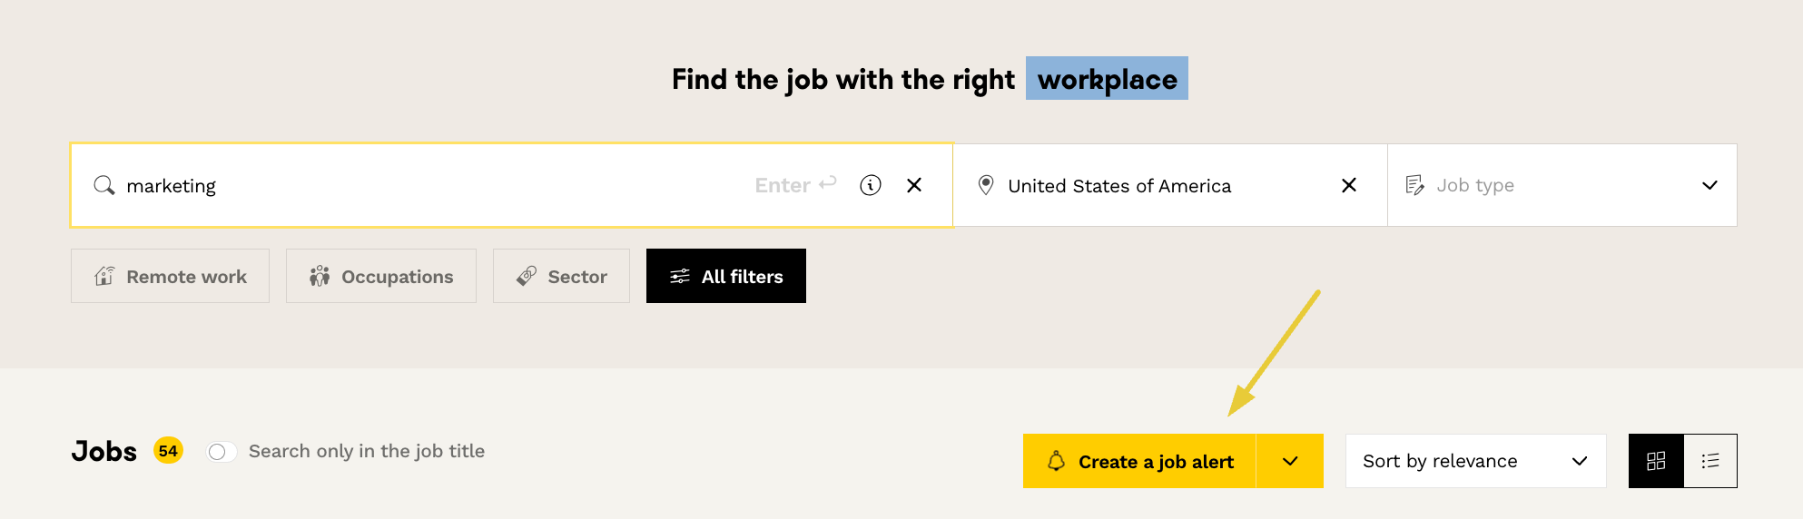This screenshot has height=519, width=1803.
Task: Click the search magnifier icon
Action: click(x=104, y=185)
